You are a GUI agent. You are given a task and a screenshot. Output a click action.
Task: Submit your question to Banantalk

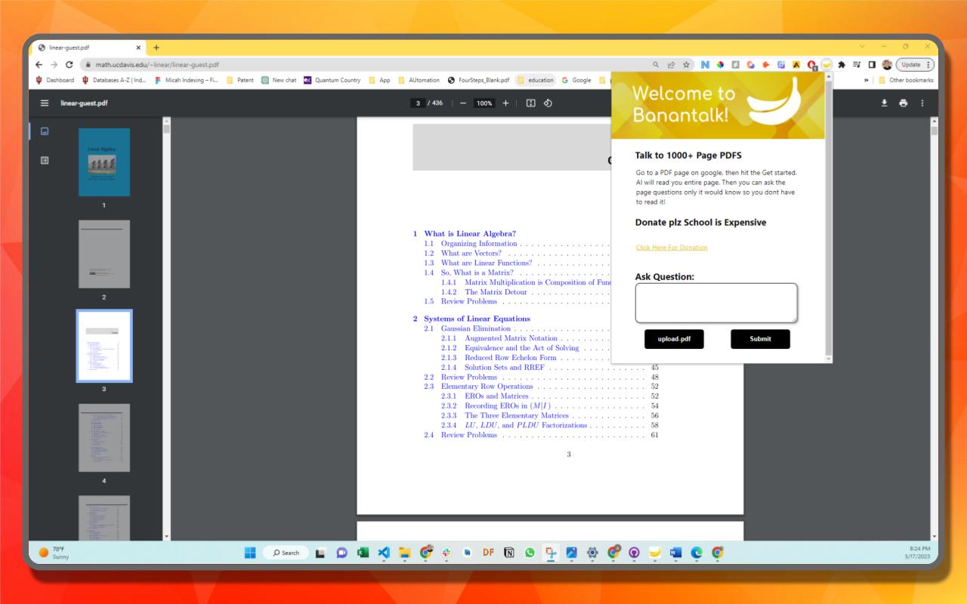point(760,339)
